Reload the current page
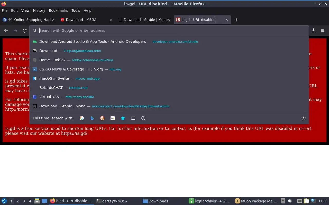 point(25,30)
